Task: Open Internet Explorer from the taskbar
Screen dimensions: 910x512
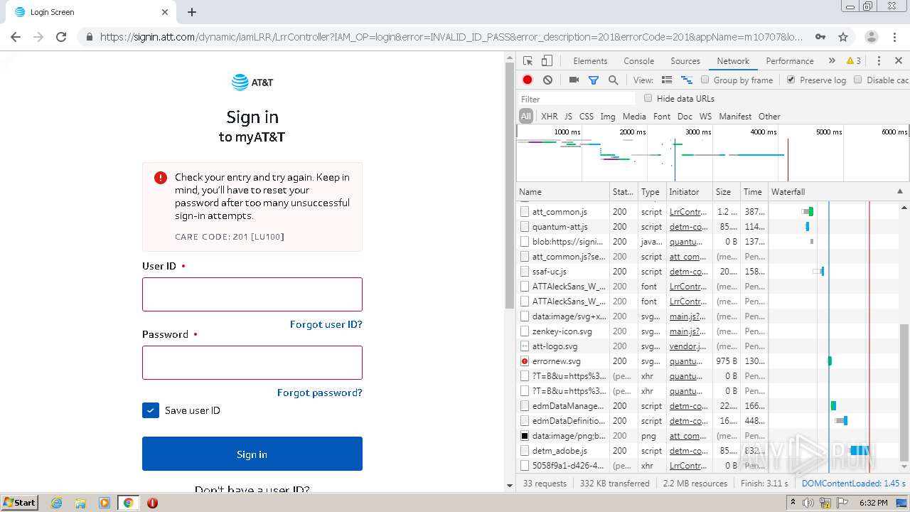Action: point(56,503)
